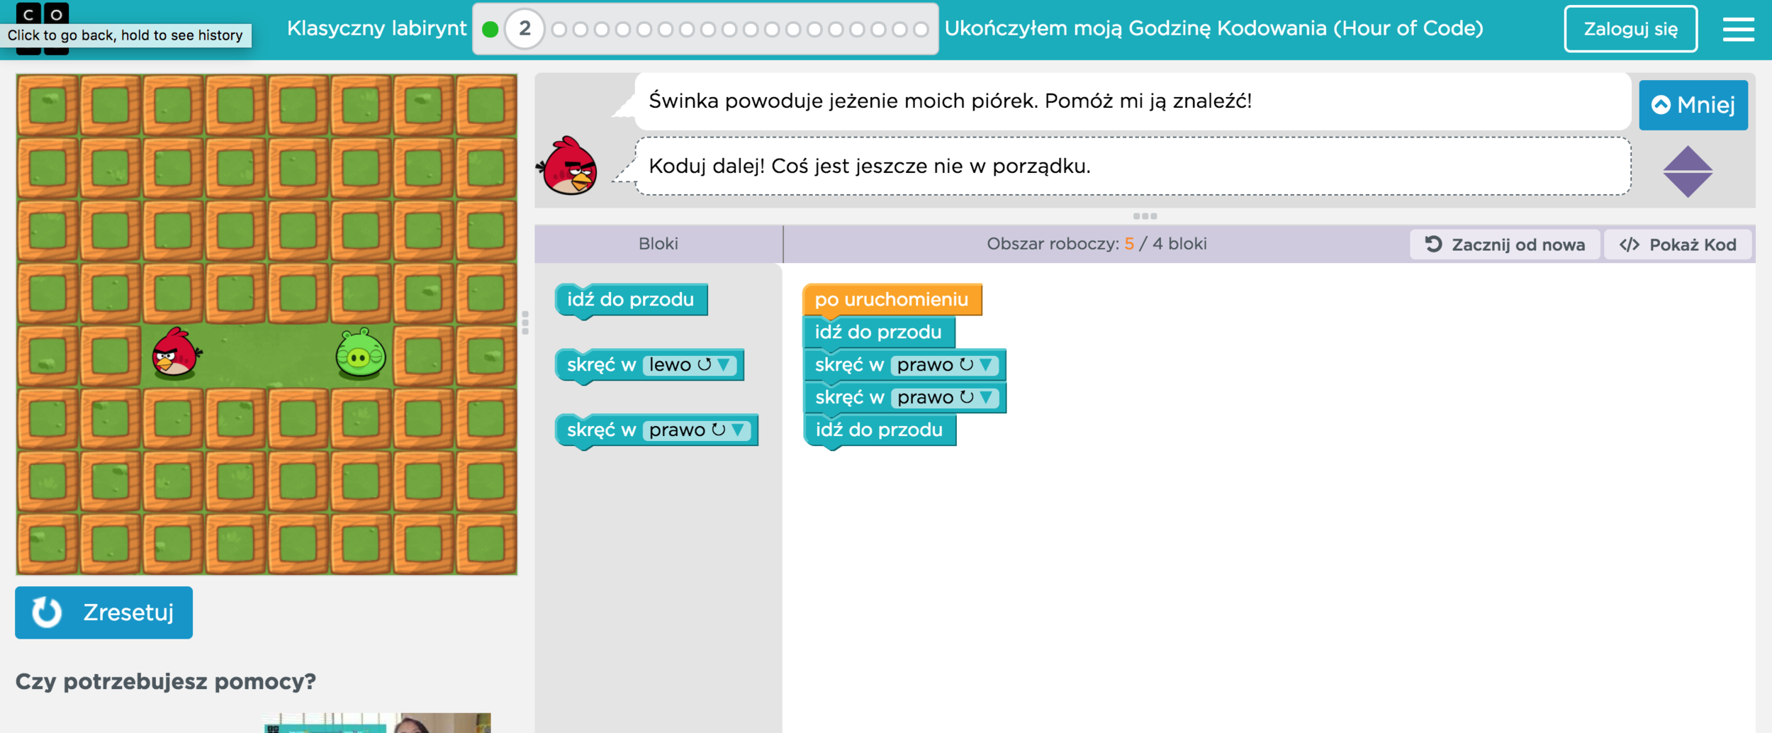Click the red bird avatar beside instructions

[x=568, y=165]
